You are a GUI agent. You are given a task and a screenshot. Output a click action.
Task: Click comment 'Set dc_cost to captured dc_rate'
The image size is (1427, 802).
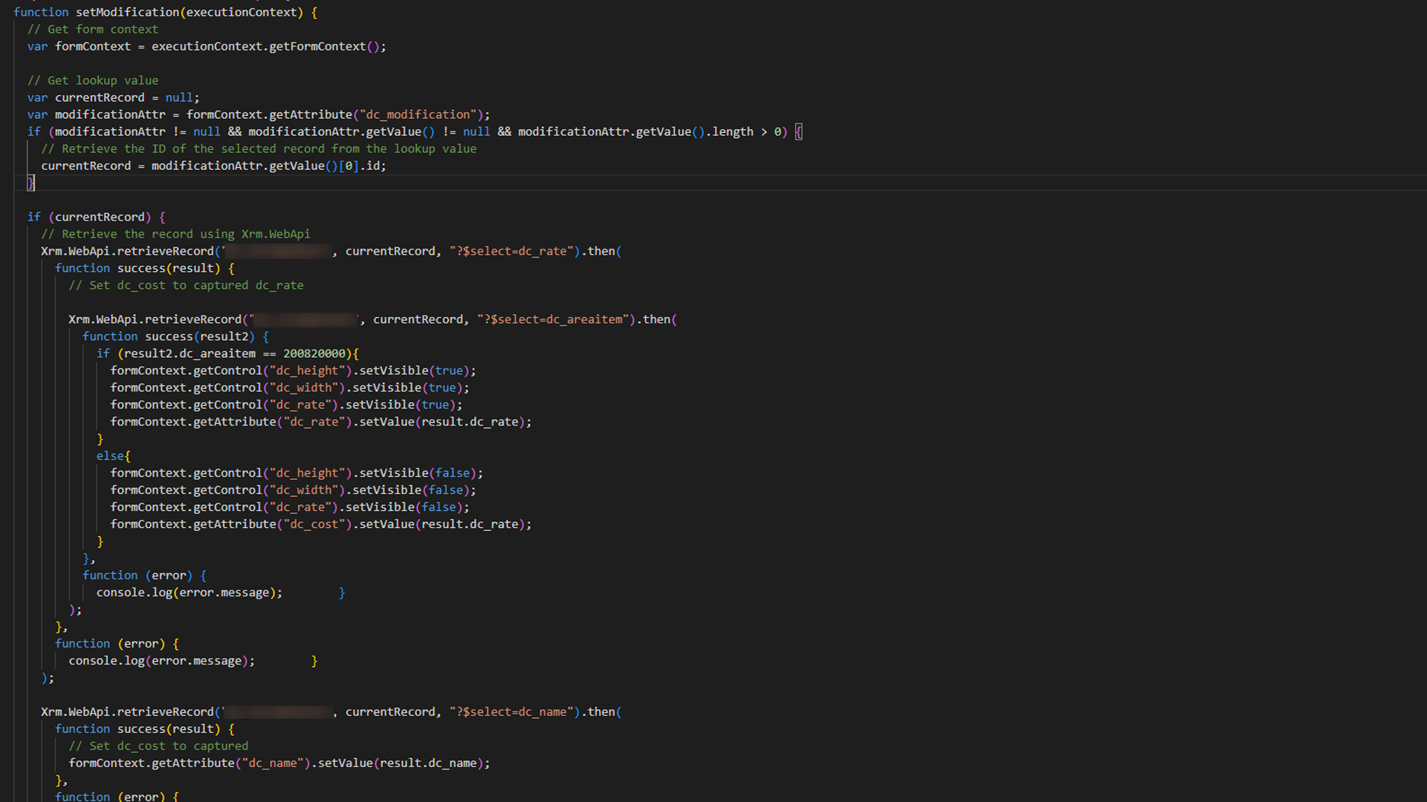[186, 285]
